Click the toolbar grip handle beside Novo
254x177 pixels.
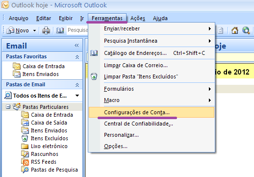[3, 30]
